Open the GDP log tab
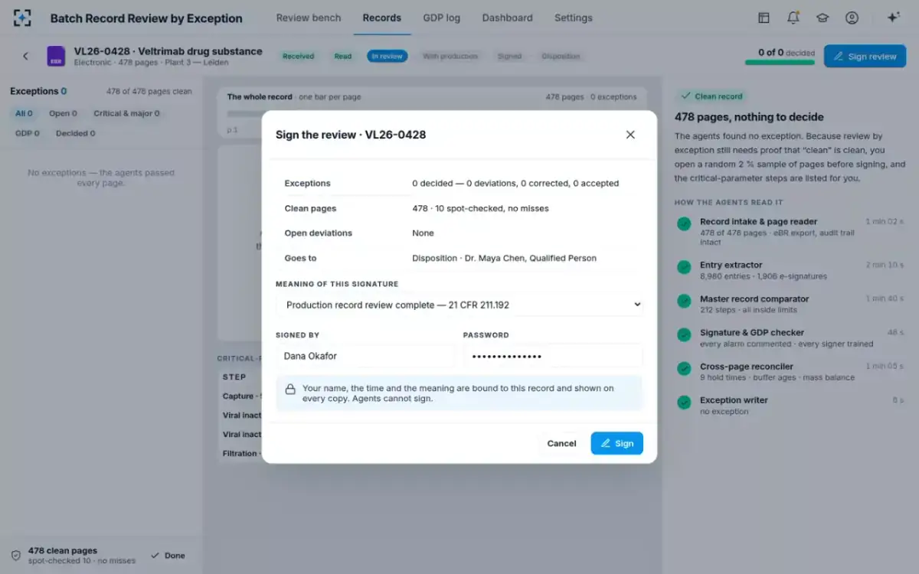The width and height of the screenshot is (919, 574). pyautogui.click(x=442, y=18)
